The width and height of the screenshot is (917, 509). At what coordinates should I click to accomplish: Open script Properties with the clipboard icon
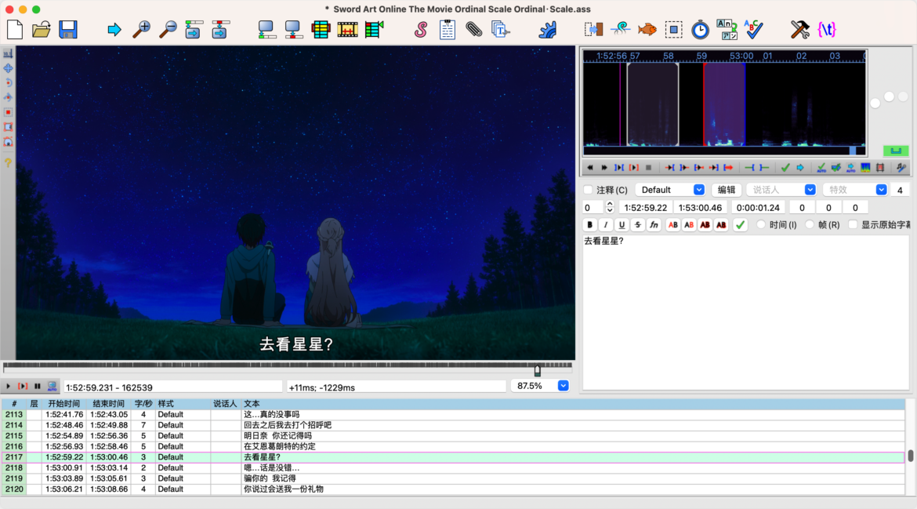[448, 29]
